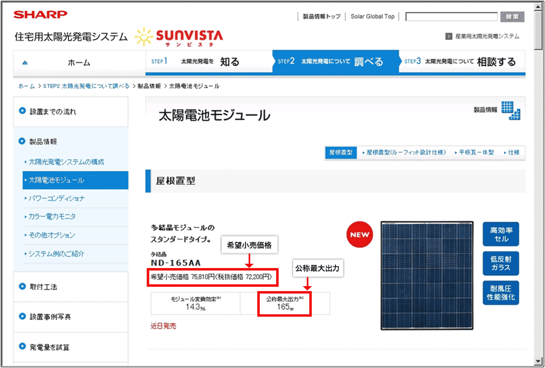Click the red NEW badge
This screenshot has width=545, height=368.
pos(359,235)
